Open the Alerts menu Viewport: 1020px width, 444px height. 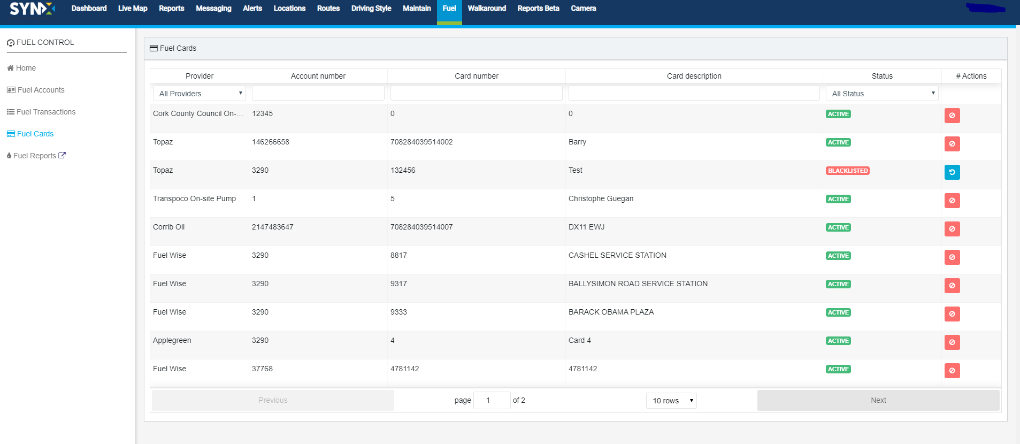pyautogui.click(x=252, y=9)
